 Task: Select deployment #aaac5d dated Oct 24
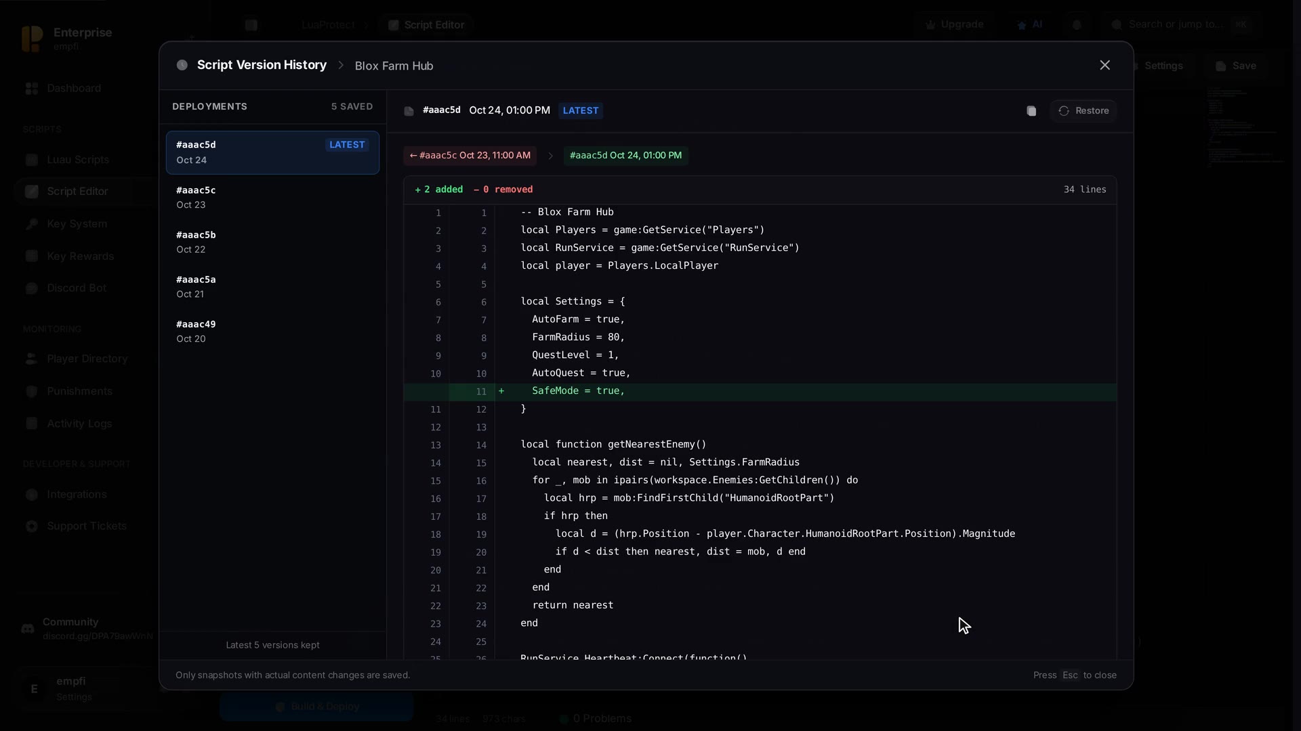pyautogui.click(x=272, y=152)
